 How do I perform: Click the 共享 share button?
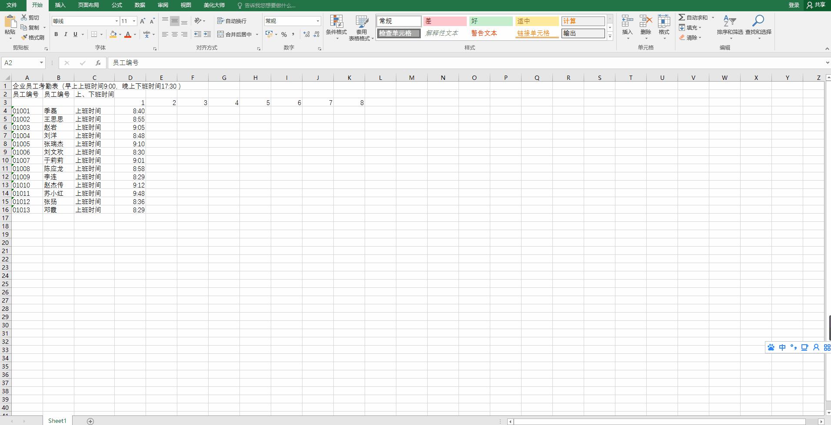[816, 5]
